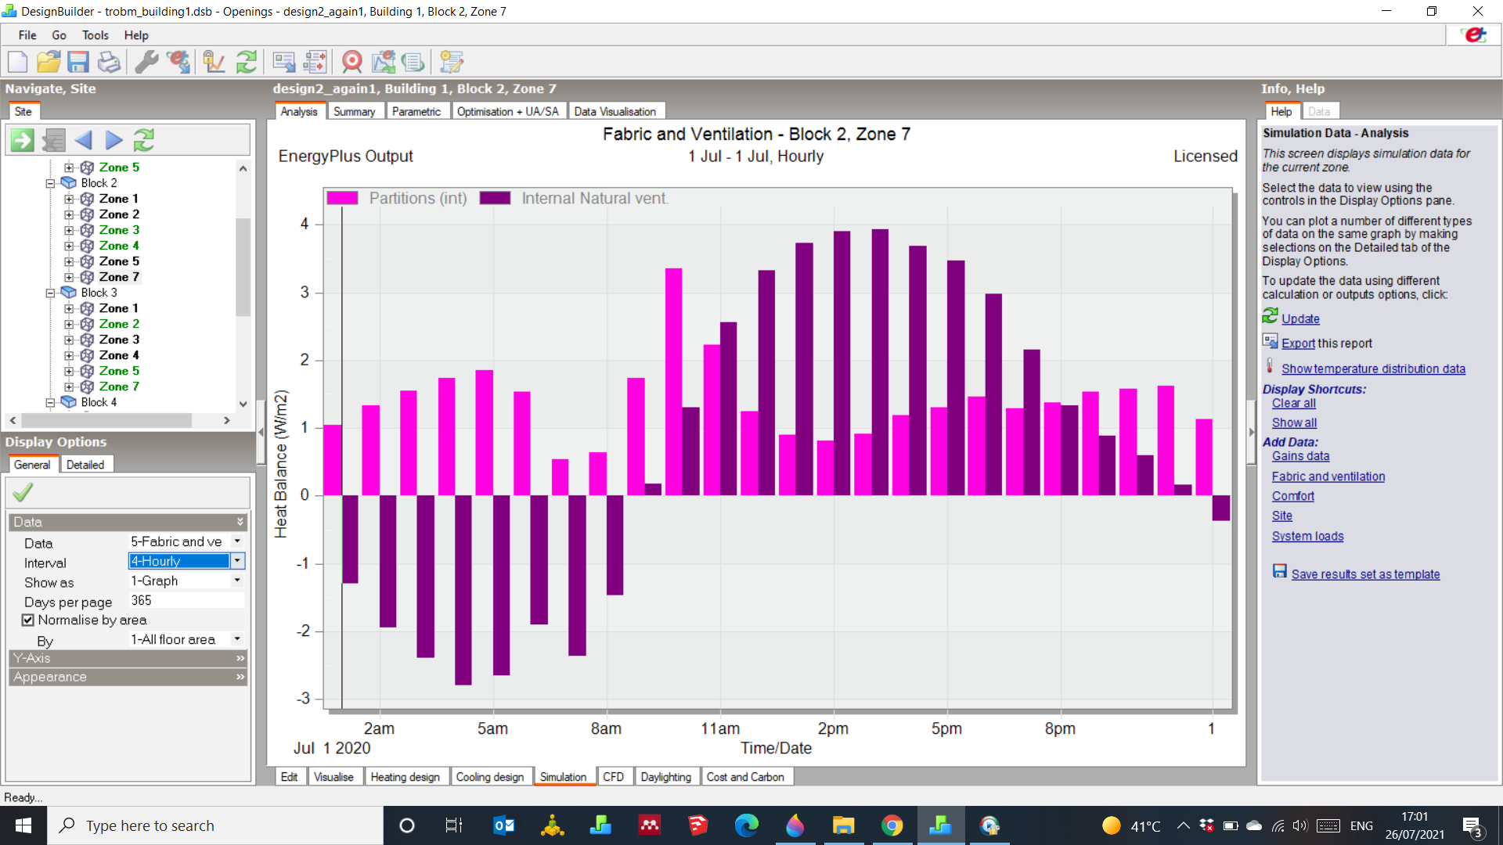
Task: Go forward with the blue right arrow
Action: [114, 140]
